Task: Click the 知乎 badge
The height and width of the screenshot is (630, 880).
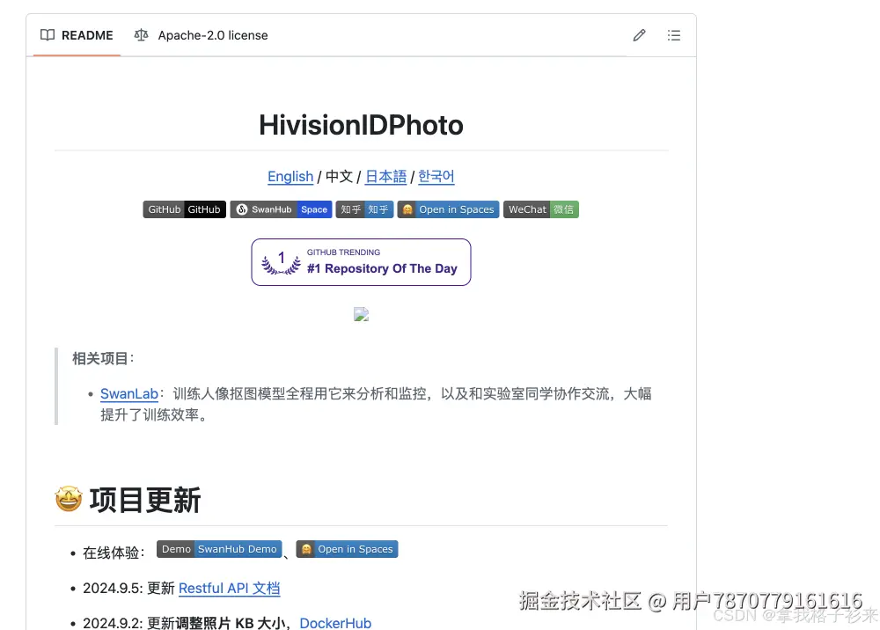Action: (x=364, y=209)
